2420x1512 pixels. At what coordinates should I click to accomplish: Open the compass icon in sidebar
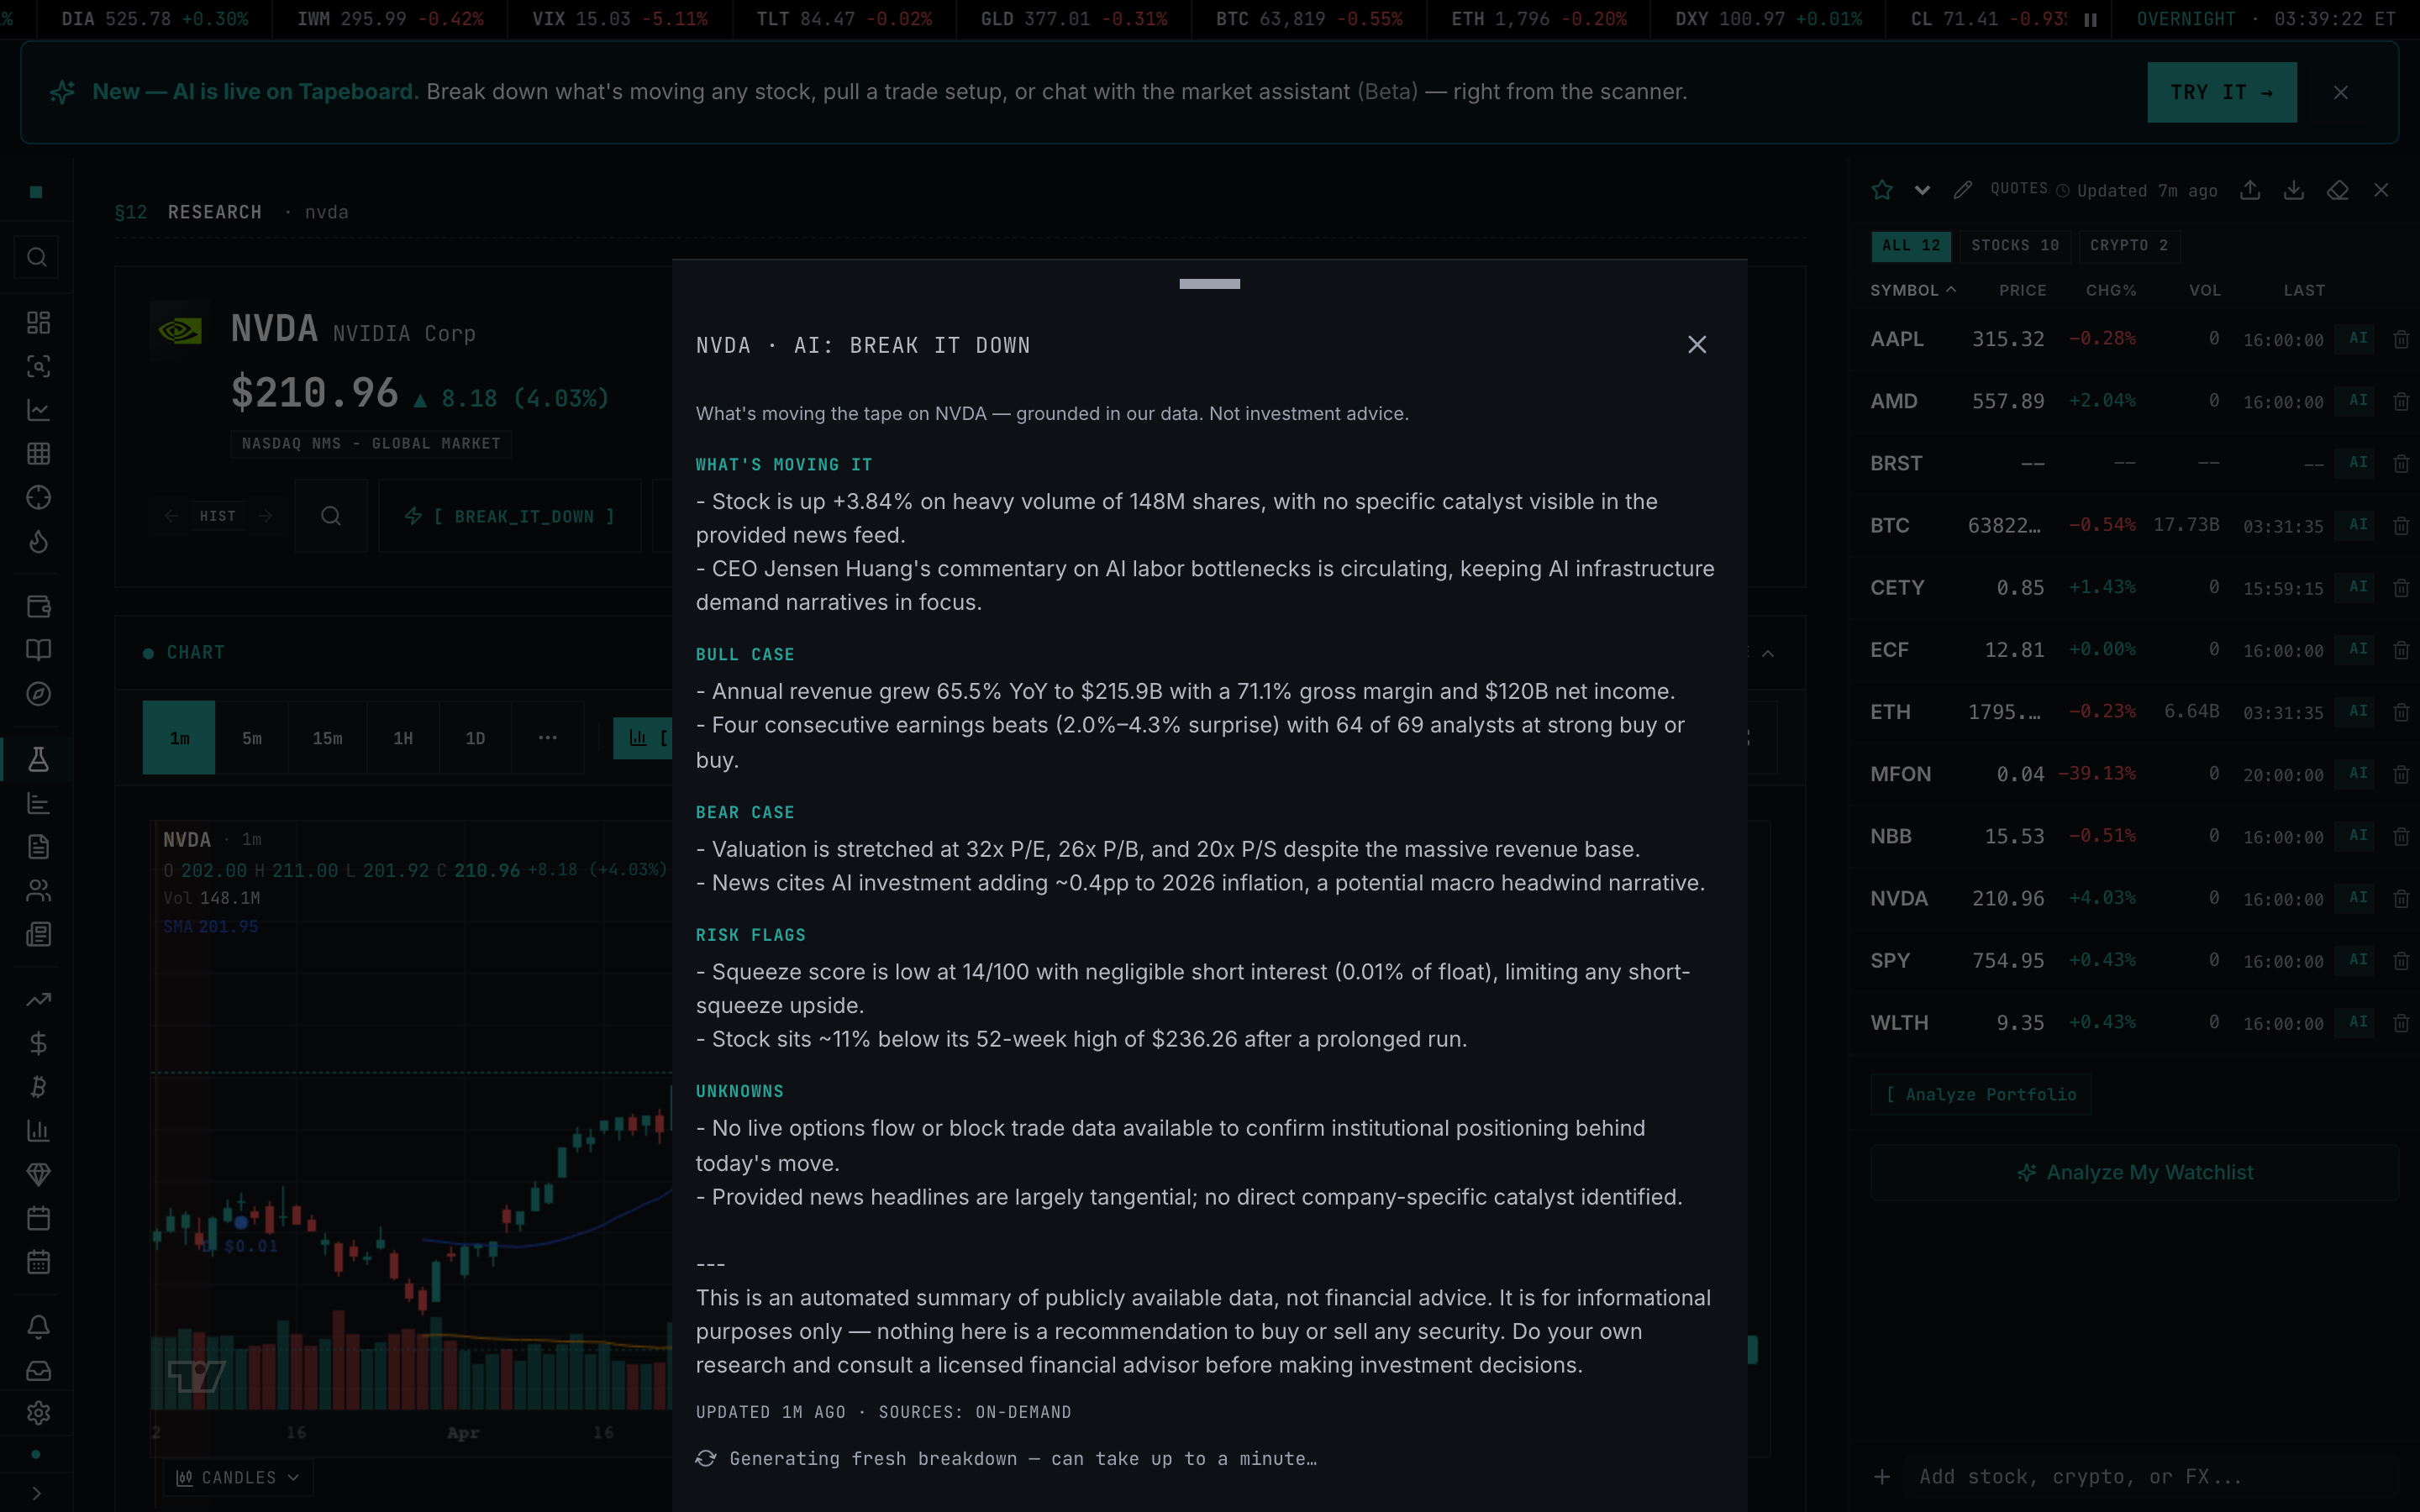(x=38, y=694)
